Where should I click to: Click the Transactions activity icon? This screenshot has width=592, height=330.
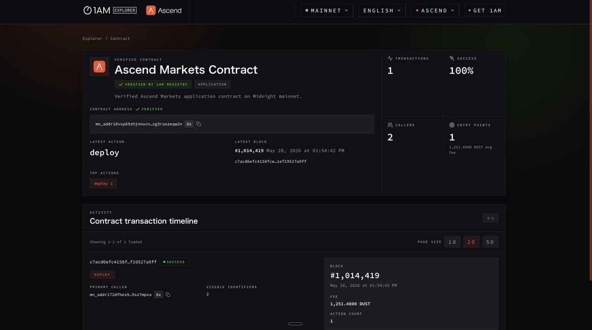[x=390, y=58]
